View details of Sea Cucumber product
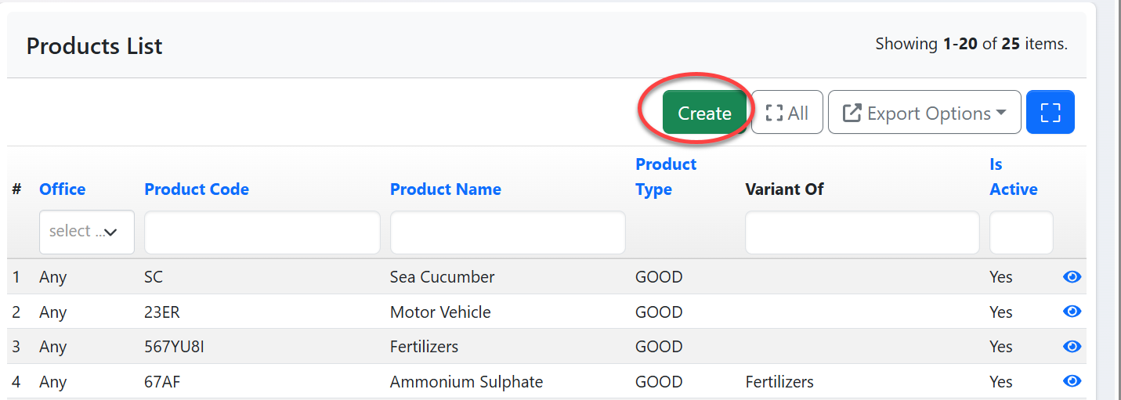The image size is (1121, 400). click(x=1072, y=277)
